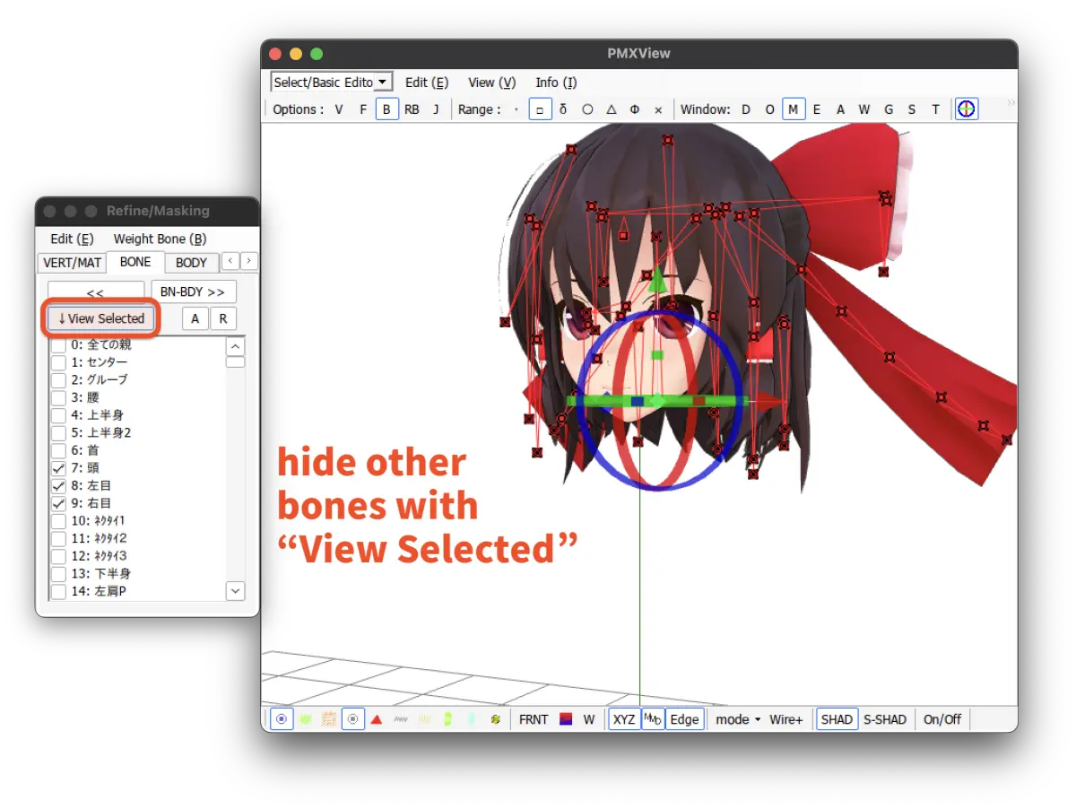The height and width of the screenshot is (809, 1076).
Task: Click the colored crosshair target icon
Action: coord(967,109)
